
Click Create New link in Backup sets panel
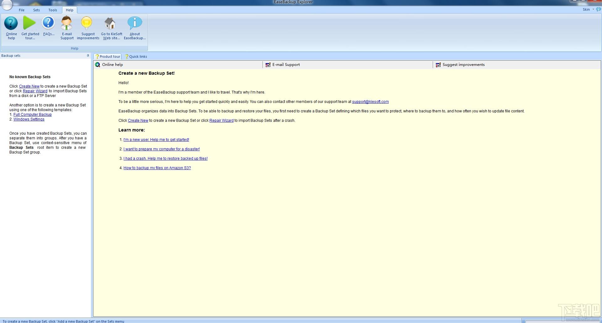coord(29,86)
